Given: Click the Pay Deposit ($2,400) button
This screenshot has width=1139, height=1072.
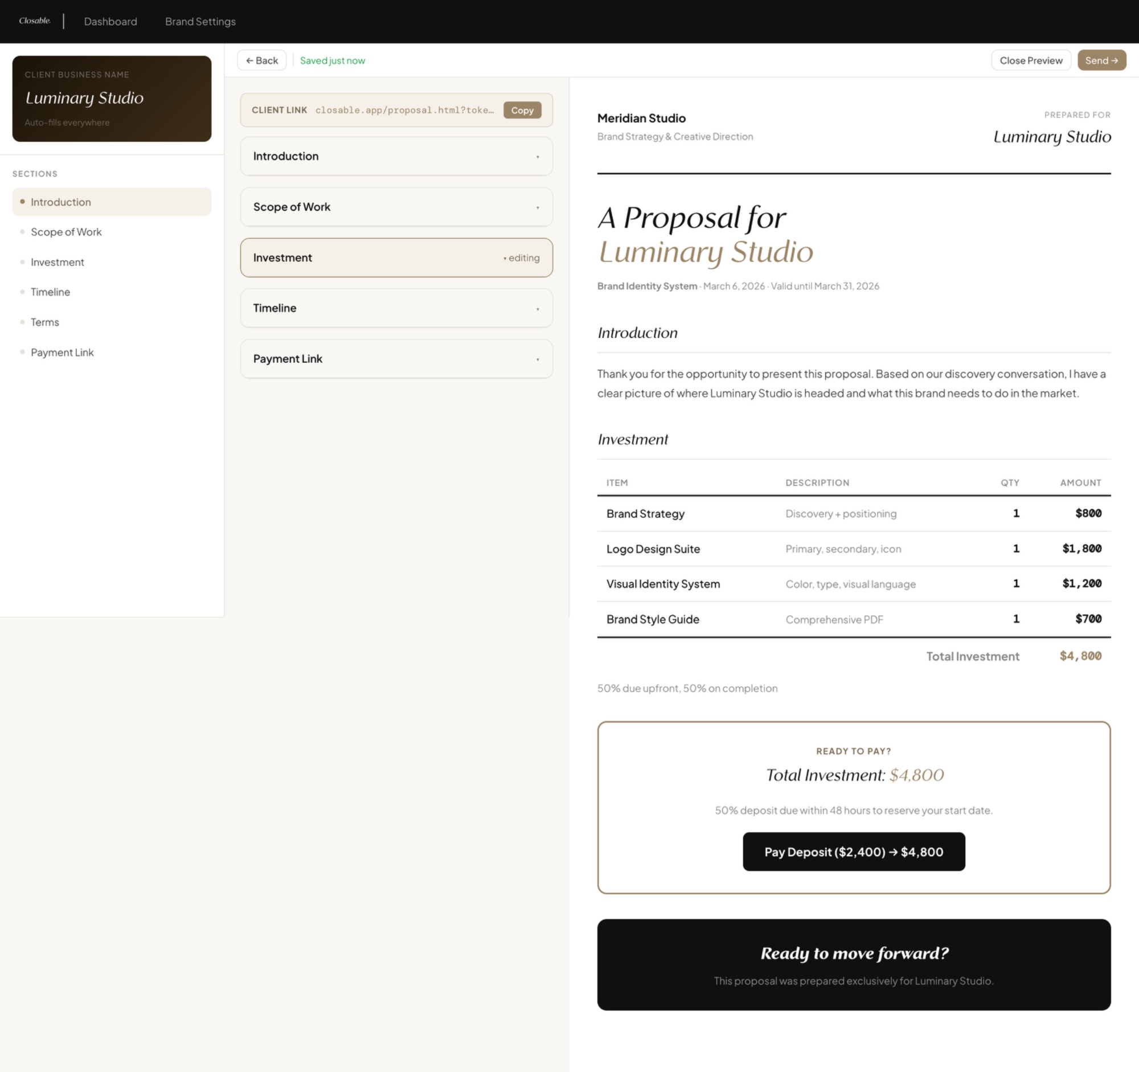Looking at the screenshot, I should (x=853, y=852).
